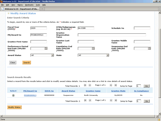This screenshot has width=161, height=121.
Task: Click the Select column header
Action: 13,91
